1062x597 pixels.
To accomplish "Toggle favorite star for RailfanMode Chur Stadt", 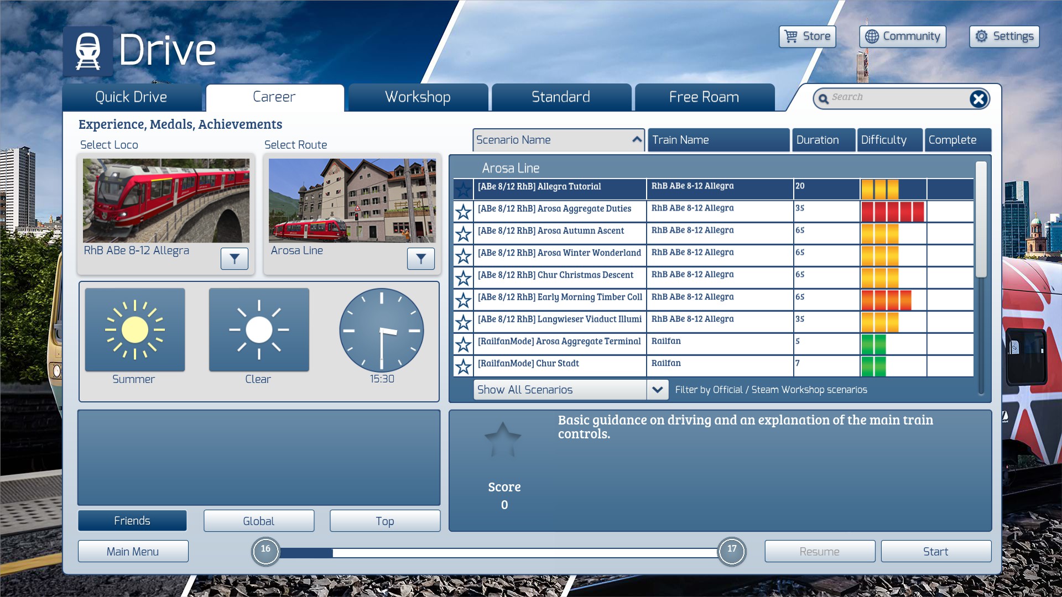I will (x=463, y=366).
